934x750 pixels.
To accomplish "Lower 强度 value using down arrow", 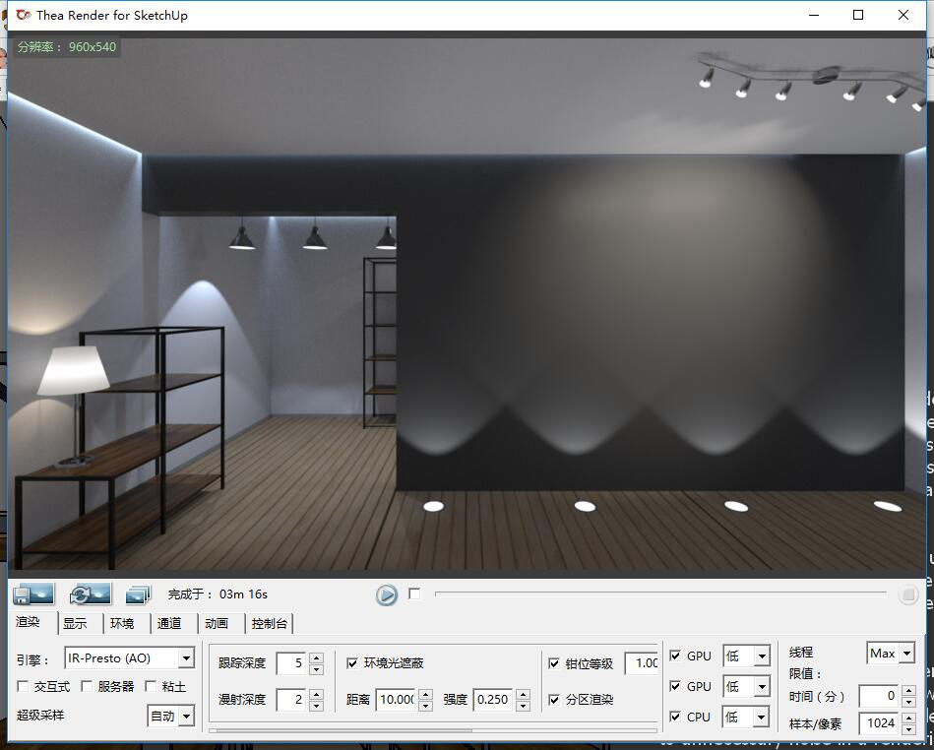I will (x=523, y=706).
